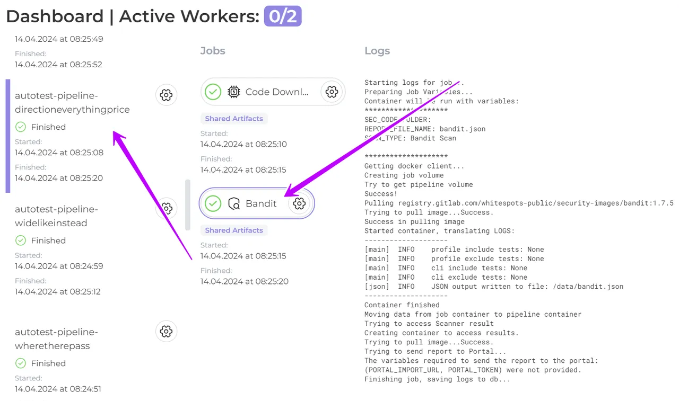This screenshot has height=401, width=679.
Task: Open settings gear for autotest-pipeline-directioneverythingprice
Action: tap(166, 95)
